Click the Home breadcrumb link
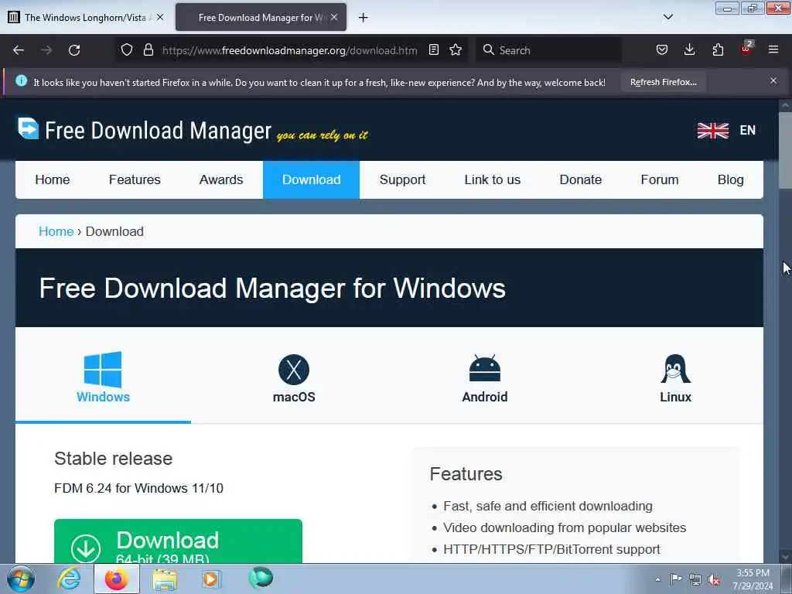The height and width of the screenshot is (594, 792). click(56, 231)
